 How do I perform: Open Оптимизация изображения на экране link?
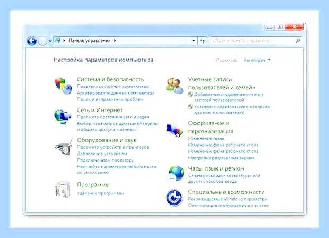click(x=228, y=206)
